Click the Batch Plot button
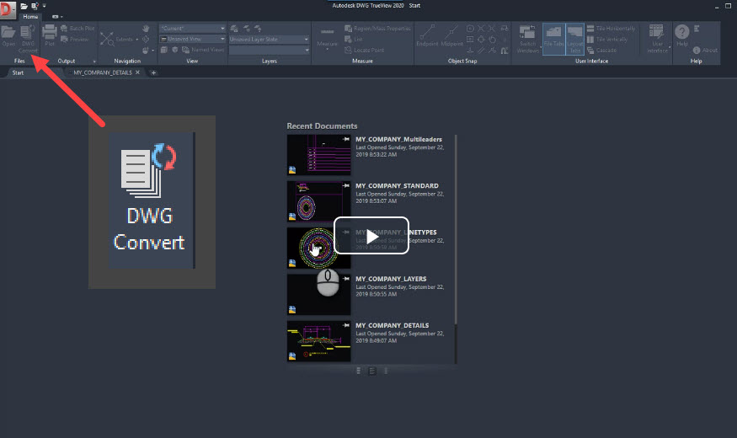 [x=77, y=28]
